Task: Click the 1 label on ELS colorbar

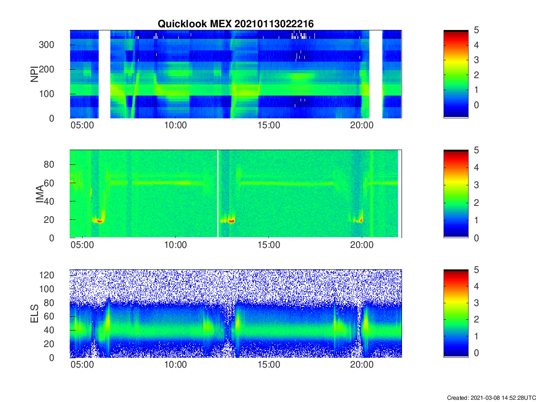Action: 476,336
